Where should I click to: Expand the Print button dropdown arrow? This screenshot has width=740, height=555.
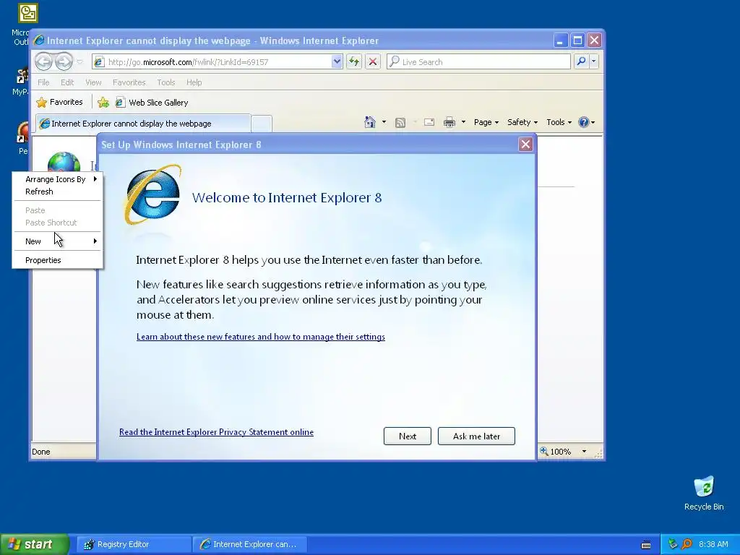pyautogui.click(x=463, y=122)
